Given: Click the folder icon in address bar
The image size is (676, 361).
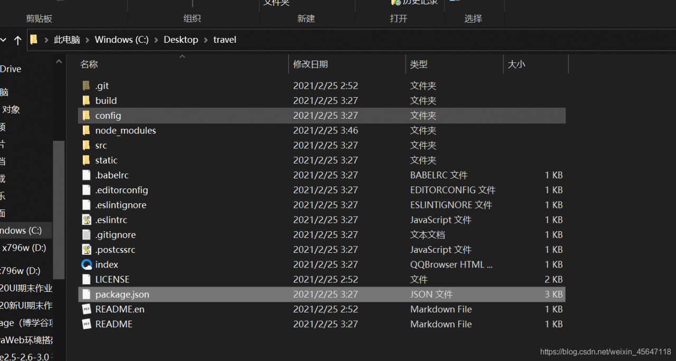Looking at the screenshot, I should pyautogui.click(x=34, y=40).
